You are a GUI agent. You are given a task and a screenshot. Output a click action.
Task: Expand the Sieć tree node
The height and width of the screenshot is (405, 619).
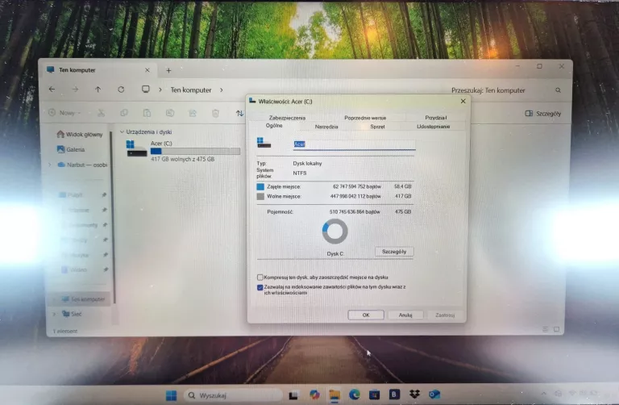click(56, 313)
